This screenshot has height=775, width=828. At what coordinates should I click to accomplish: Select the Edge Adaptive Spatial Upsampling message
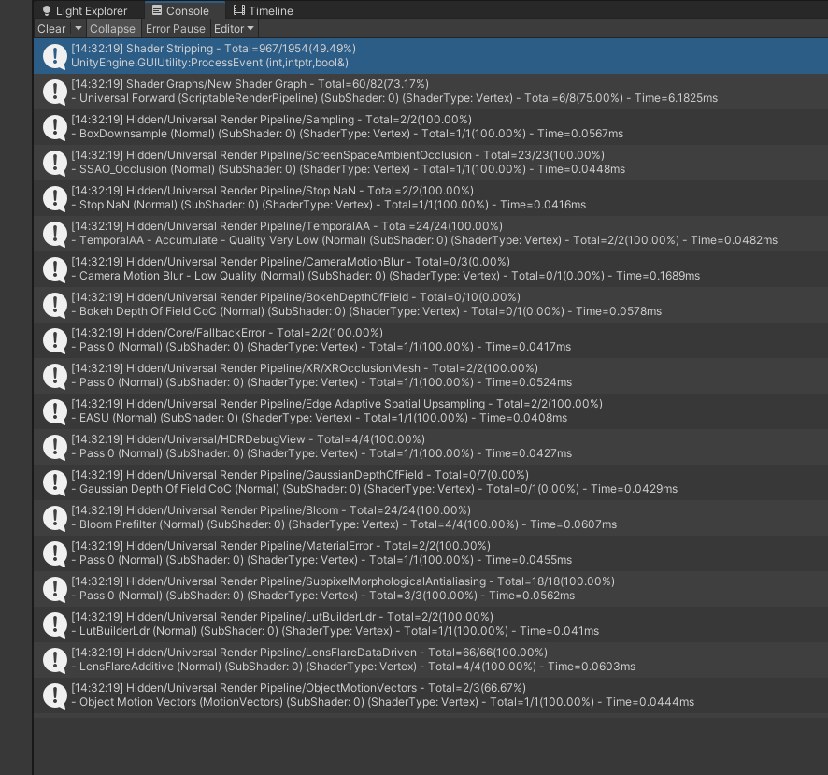(431, 411)
